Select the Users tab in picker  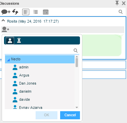click(10, 40)
